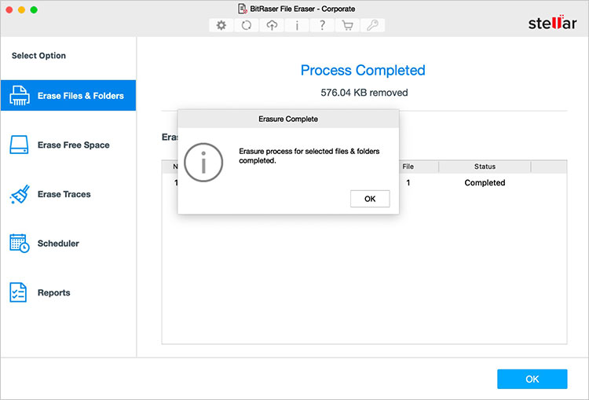
Task: Click the Completed status cell
Action: 485,182
